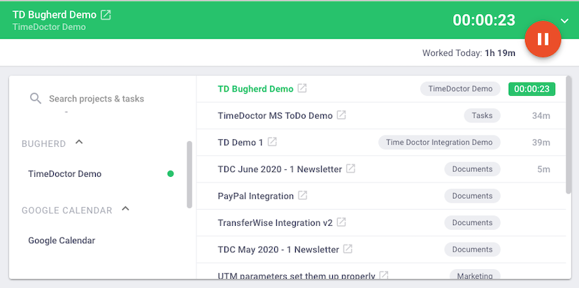The image size is (579, 288).
Task: Start the TDC June 2020 - 1 Newsletter task
Action: (280, 169)
